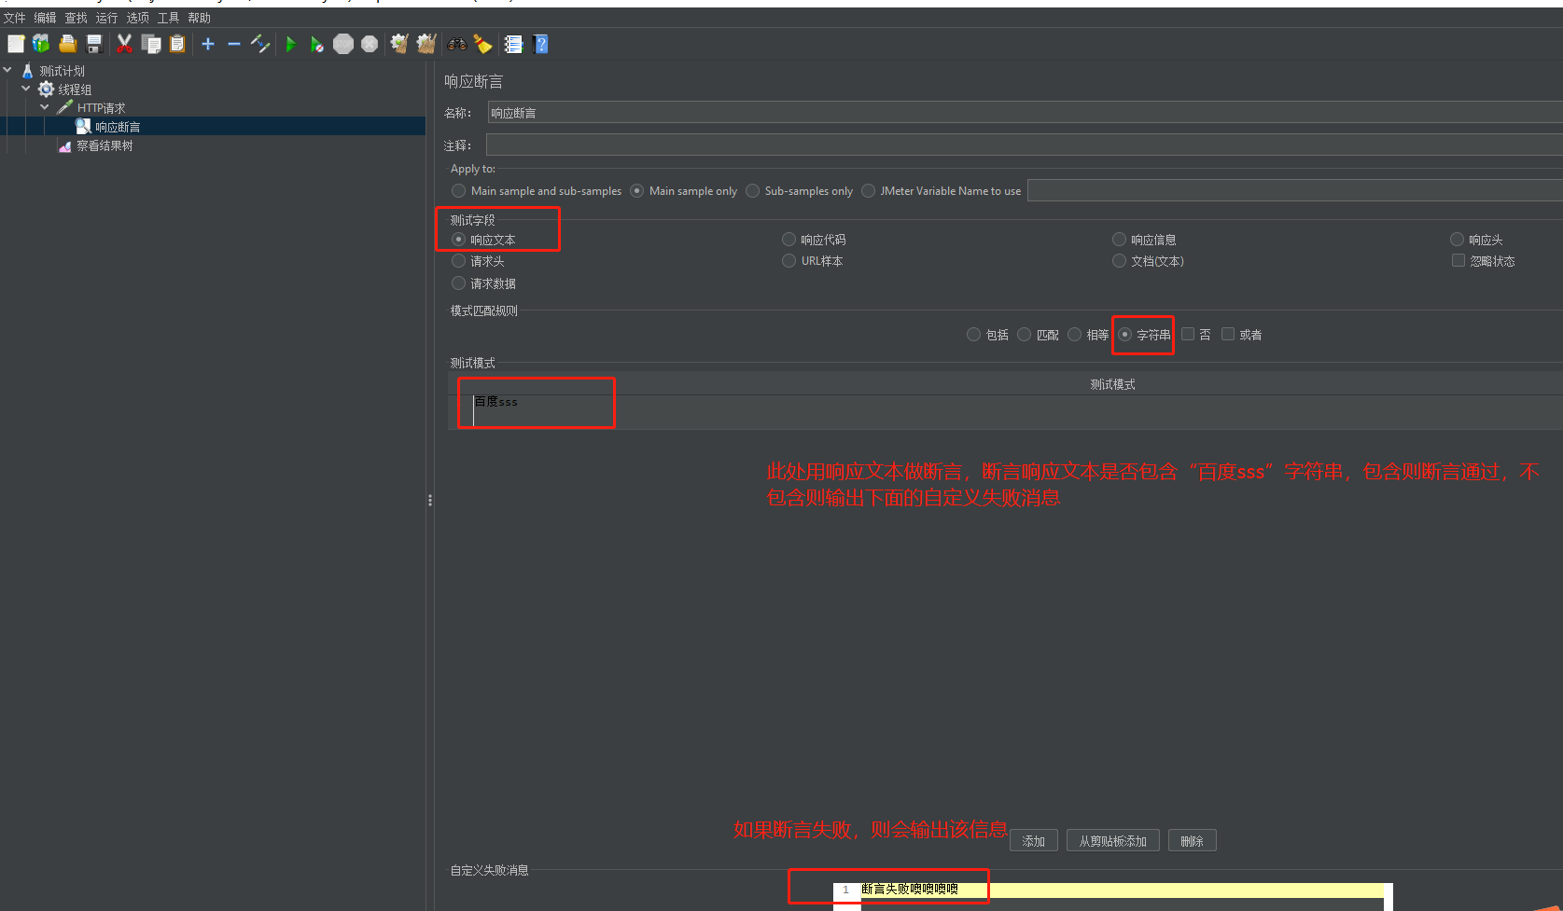Image resolution: width=1563 pixels, height=911 pixels.
Task: Open Help with the question-mark icon
Action: [540, 44]
